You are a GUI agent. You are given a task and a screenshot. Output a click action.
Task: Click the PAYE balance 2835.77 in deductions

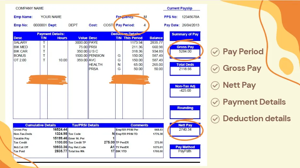(x=156, y=43)
